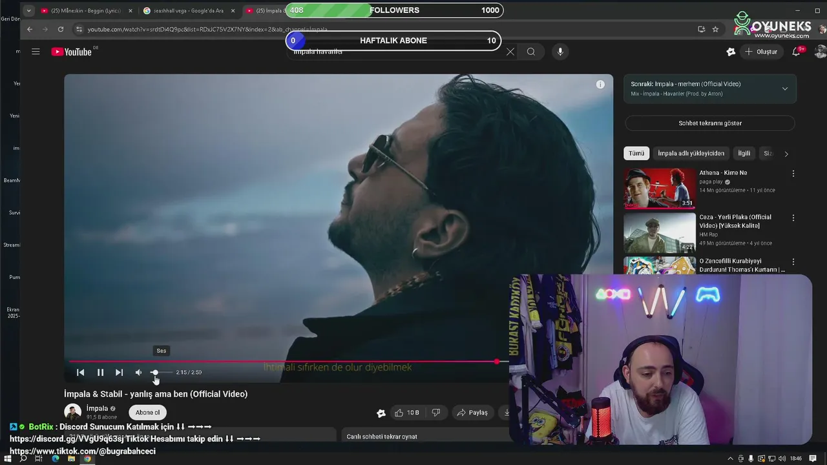Launch Edge from the taskbar
827x465 pixels.
coord(55,459)
